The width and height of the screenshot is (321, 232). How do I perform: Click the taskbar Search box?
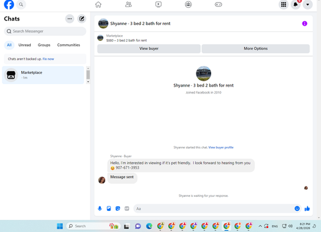point(94,226)
